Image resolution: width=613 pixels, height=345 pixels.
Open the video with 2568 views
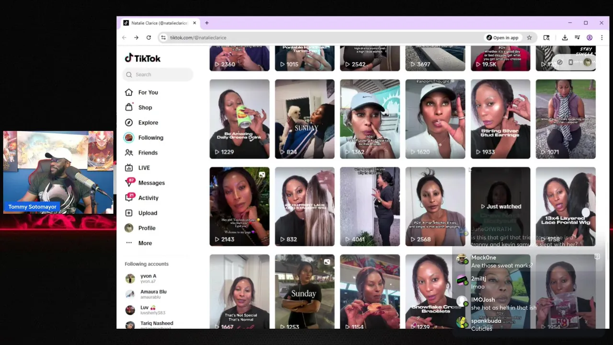(435, 207)
